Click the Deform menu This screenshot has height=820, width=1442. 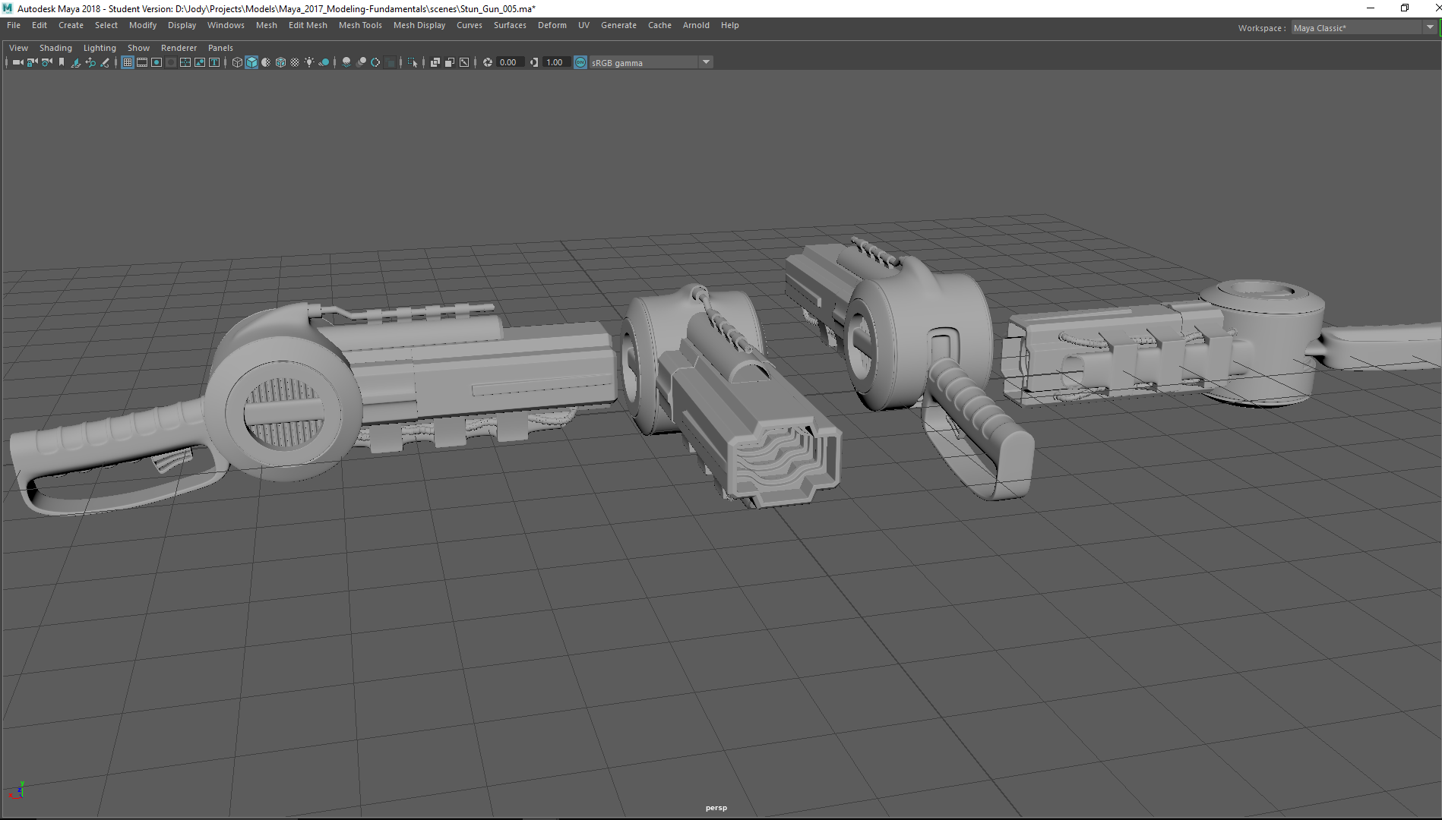pos(552,25)
